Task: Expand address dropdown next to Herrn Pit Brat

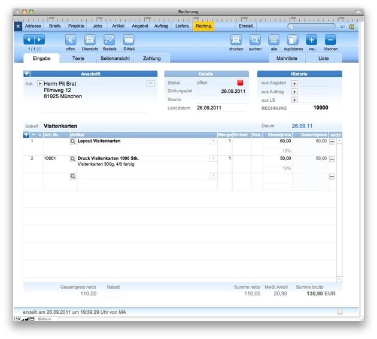Action: pyautogui.click(x=151, y=83)
